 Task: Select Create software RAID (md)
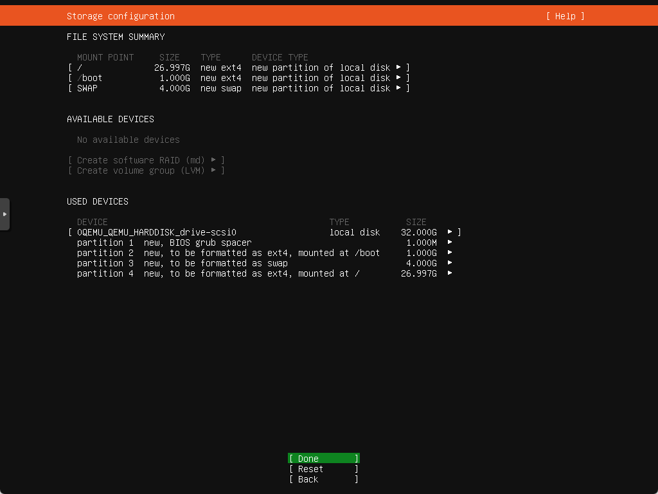(x=147, y=160)
